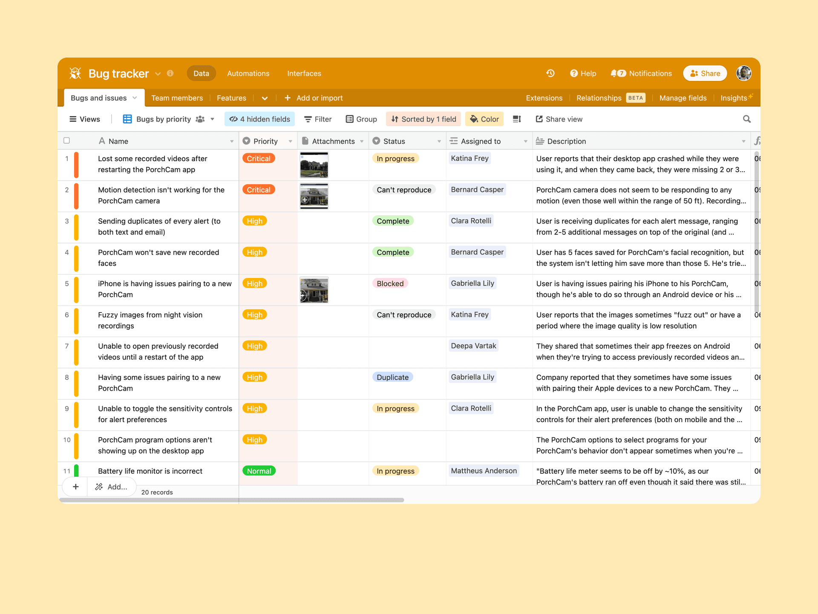818x614 pixels.
Task: Click the formula field icon in the last column header
Action: pos(757,141)
